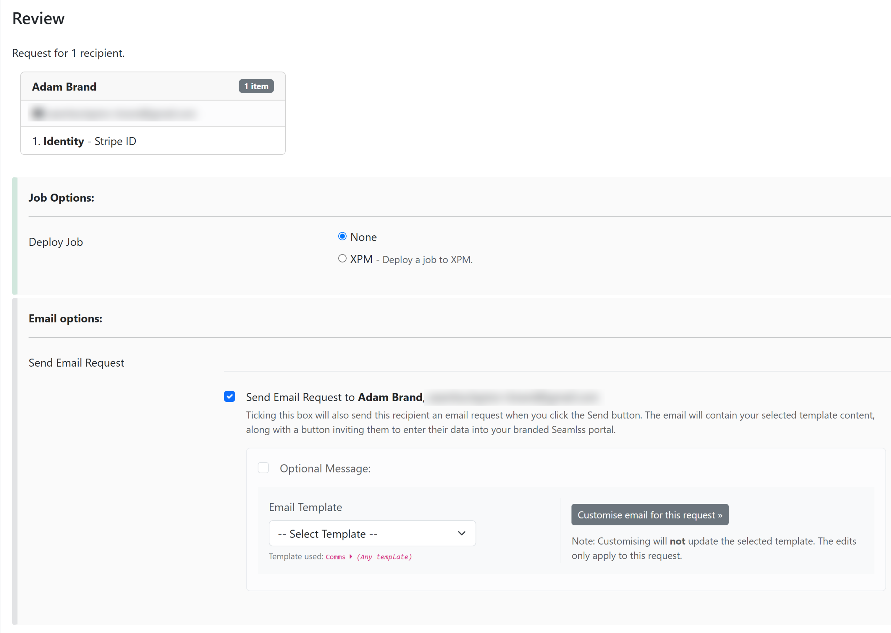This screenshot has width=891, height=633.
Task: Click the Job Options heading
Action: [61, 198]
